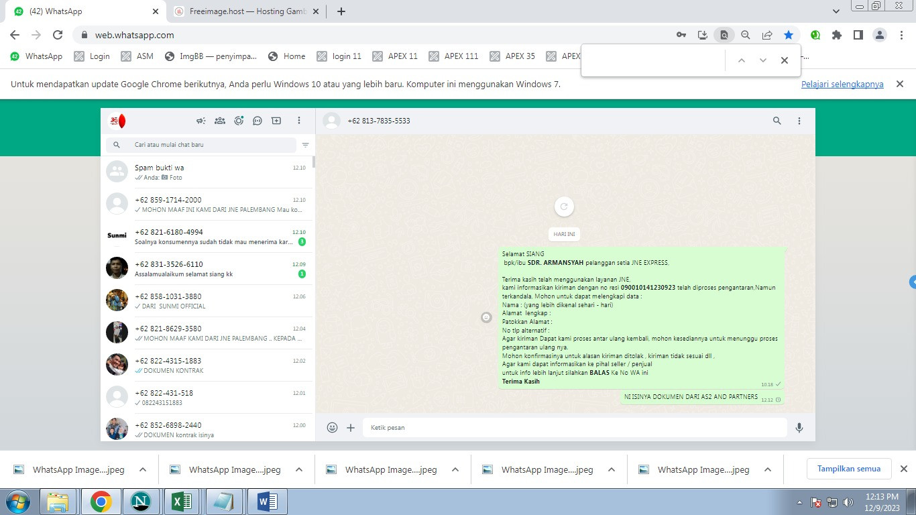
Task: Switch to the Freeimage.host tab
Action: click(247, 11)
